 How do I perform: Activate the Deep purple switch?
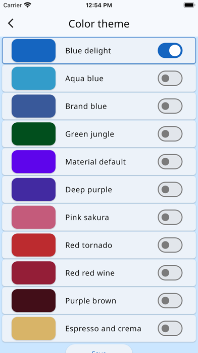170,190
